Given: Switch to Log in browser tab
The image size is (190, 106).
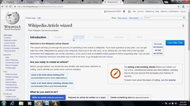Looking at the screenshot, I should click(x=92, y=2).
